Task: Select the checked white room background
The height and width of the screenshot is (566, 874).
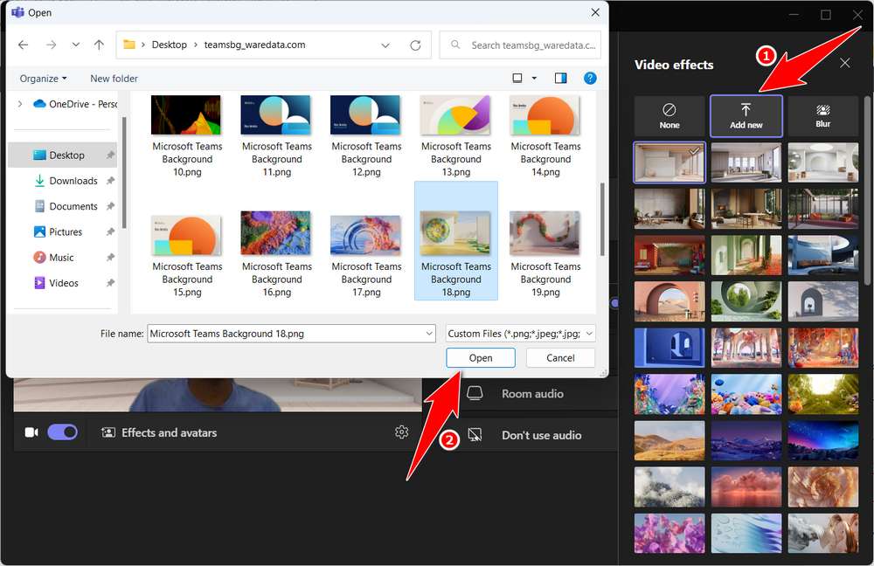Action: [669, 162]
